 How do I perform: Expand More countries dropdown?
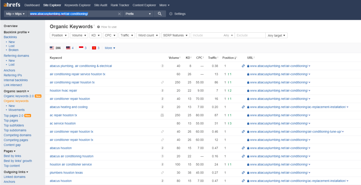point(110,48)
